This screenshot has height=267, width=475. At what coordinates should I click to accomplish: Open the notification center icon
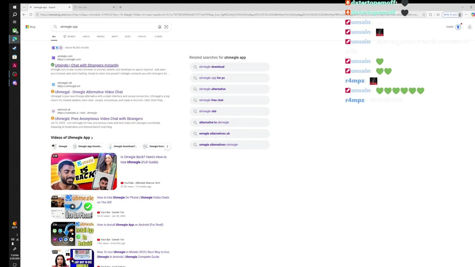tap(14, 265)
